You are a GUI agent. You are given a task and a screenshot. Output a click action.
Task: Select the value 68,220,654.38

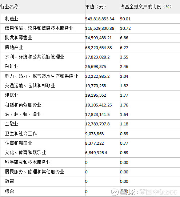[x=99, y=48]
